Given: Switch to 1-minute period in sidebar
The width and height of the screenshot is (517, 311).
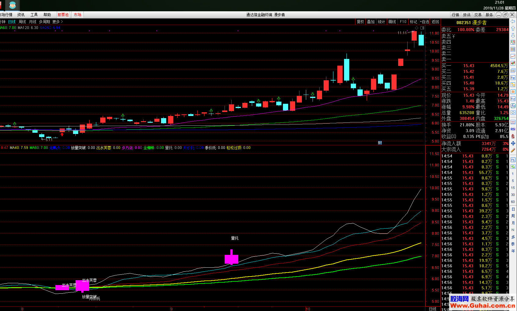Looking at the screenshot, I should pos(513,174).
